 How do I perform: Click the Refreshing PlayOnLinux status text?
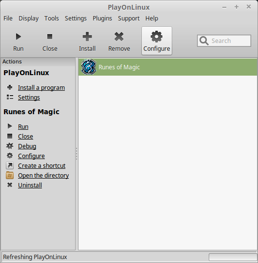tap(35, 257)
